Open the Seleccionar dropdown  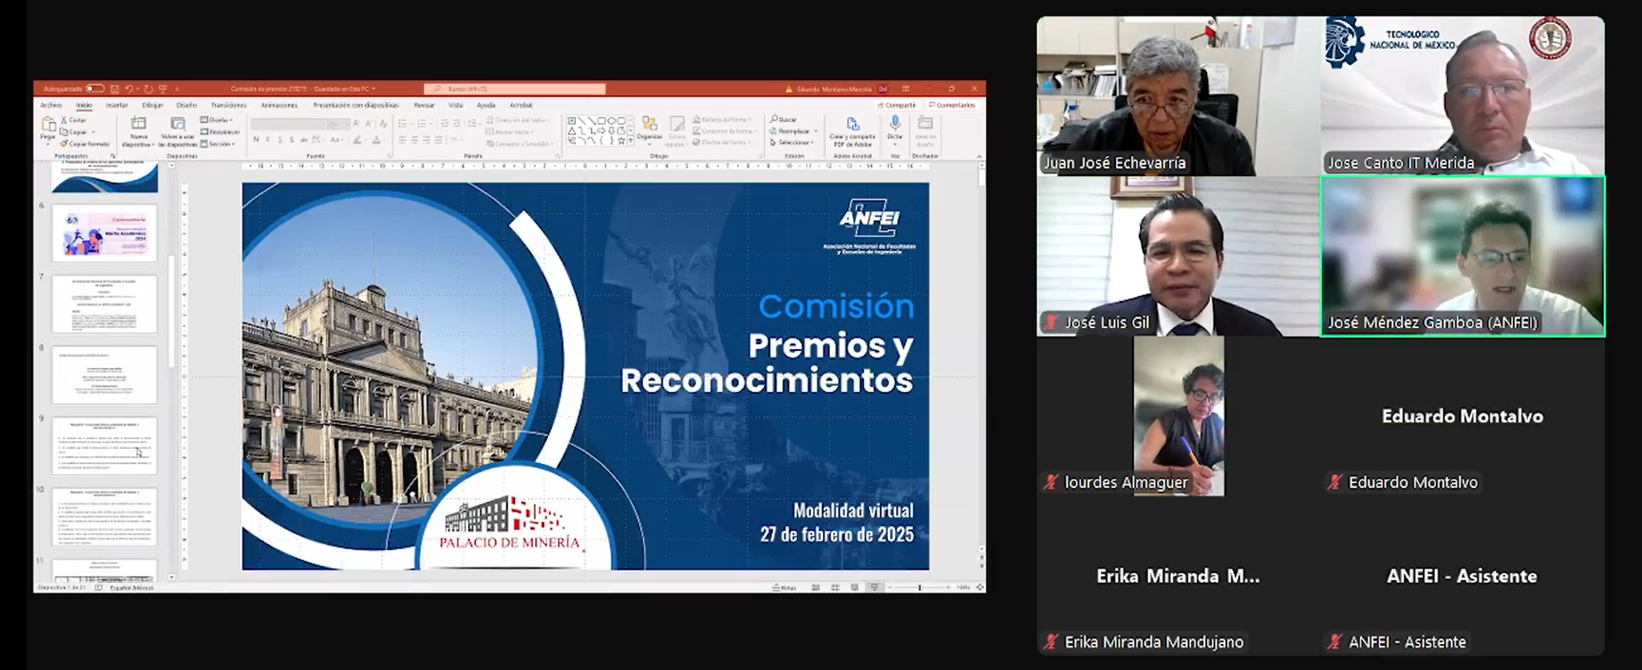793,143
